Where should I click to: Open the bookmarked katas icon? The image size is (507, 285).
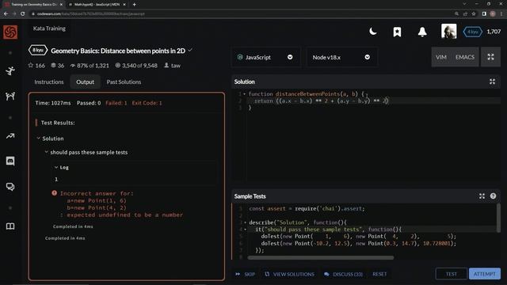click(398, 32)
